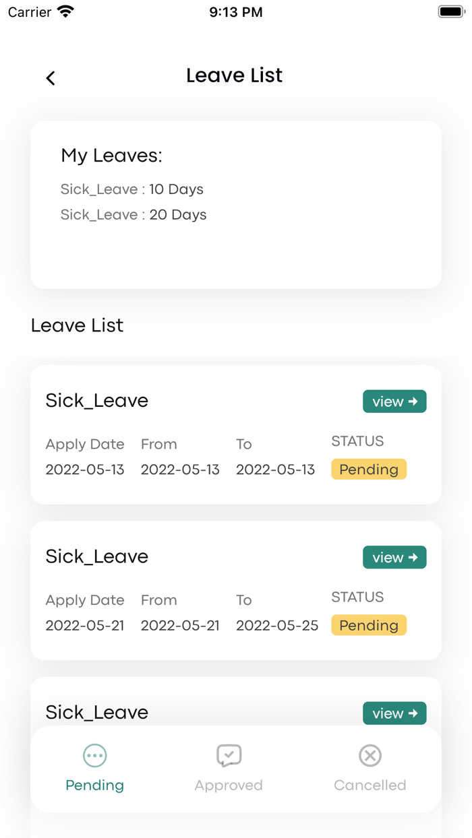Tap the Cancelled X circle icon
Viewport: 472px width, 838px height.
(370, 755)
